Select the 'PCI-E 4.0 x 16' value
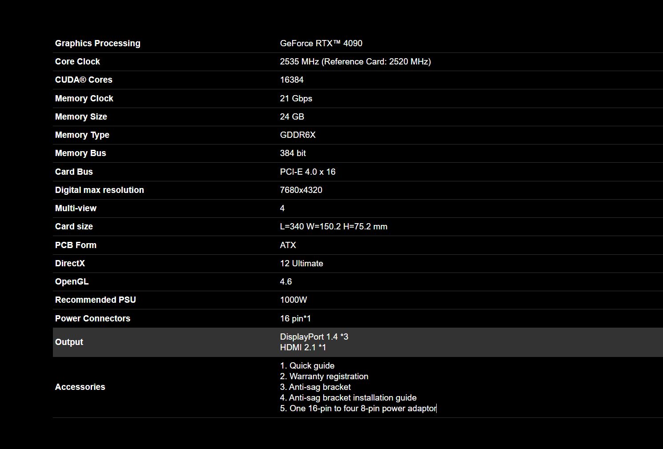 pos(308,172)
